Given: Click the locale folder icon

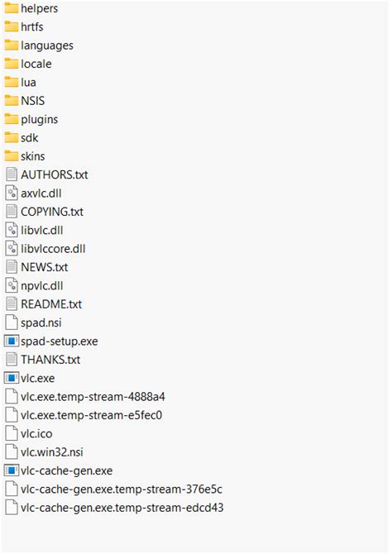Looking at the screenshot, I should tap(12, 64).
